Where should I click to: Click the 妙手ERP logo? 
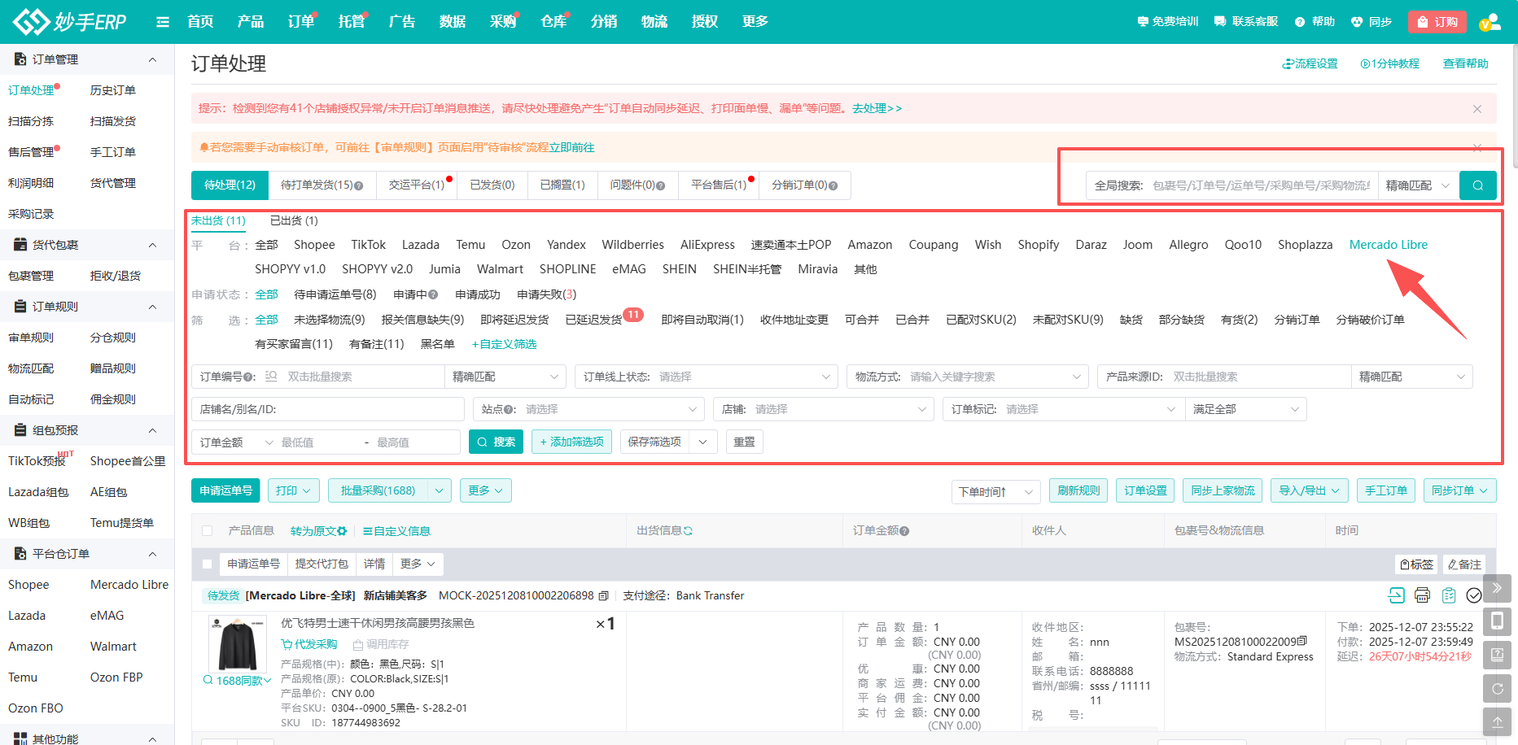point(69,22)
